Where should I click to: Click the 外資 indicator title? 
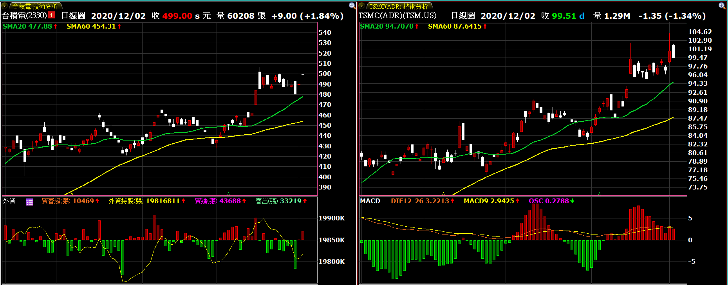(9, 201)
